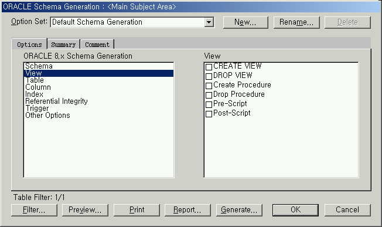Screen dimensions: 382x227
Task: Switch to the Comment tab
Action: (x=97, y=45)
